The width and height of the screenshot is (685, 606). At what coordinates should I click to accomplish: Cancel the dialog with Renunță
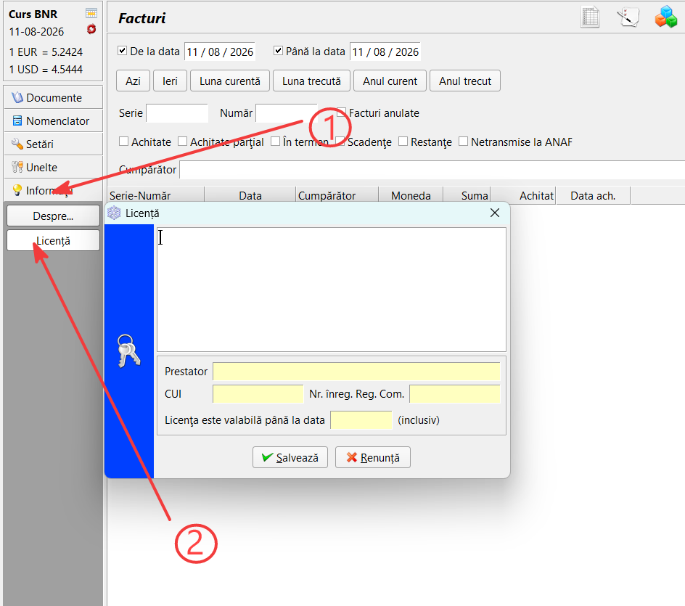pyautogui.click(x=373, y=457)
